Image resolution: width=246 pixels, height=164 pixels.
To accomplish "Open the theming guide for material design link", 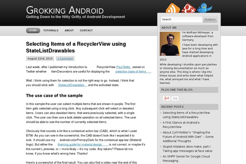I will tap(83, 145).
